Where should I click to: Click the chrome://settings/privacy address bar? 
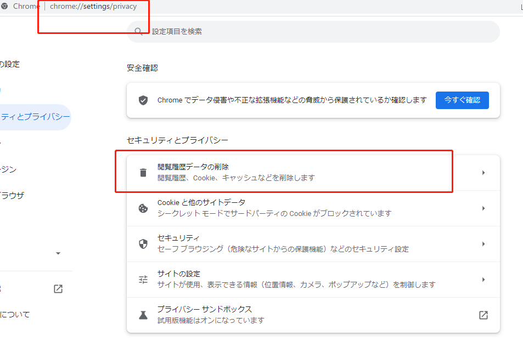[93, 7]
